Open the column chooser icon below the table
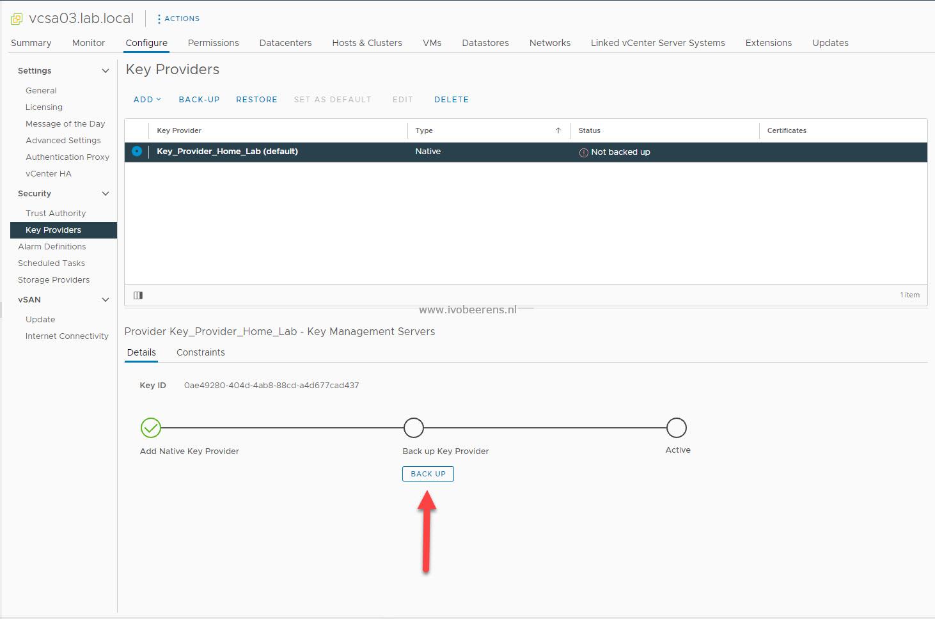Viewport: 935px width, 619px height. click(138, 295)
